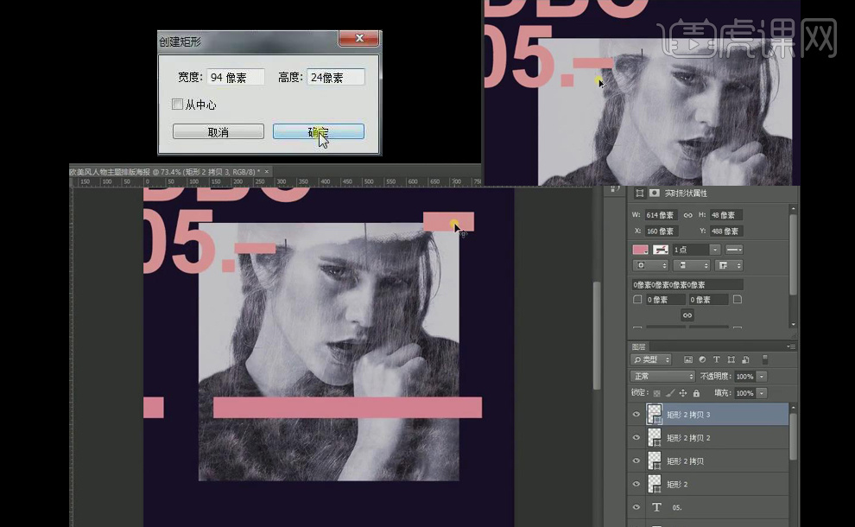855x527 pixels.
Task: Click the properties panel scroll-down arrow
Action: 794,325
